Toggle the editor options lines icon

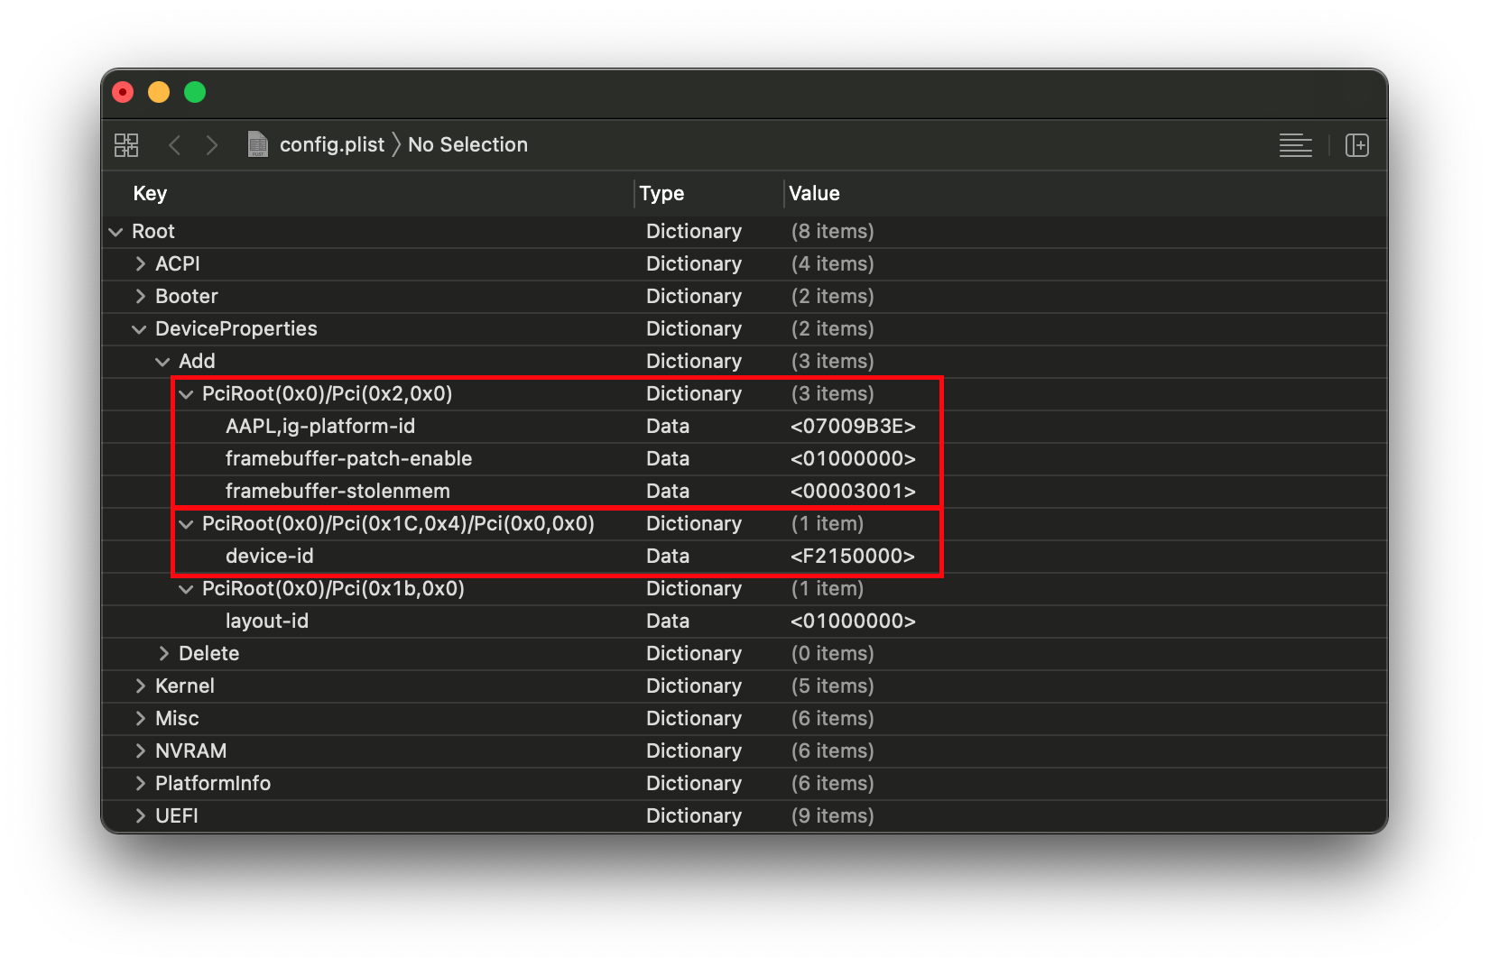1295,145
